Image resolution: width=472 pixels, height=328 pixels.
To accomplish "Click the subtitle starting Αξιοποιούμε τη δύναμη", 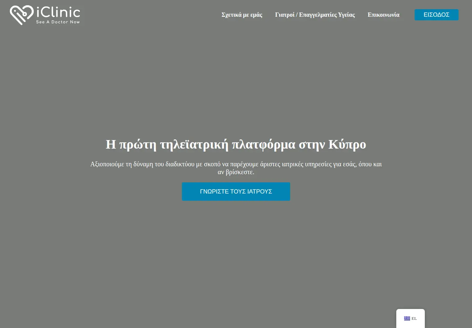I will tap(236, 168).
